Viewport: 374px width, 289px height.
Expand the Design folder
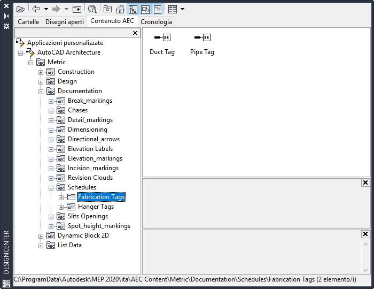pos(41,82)
